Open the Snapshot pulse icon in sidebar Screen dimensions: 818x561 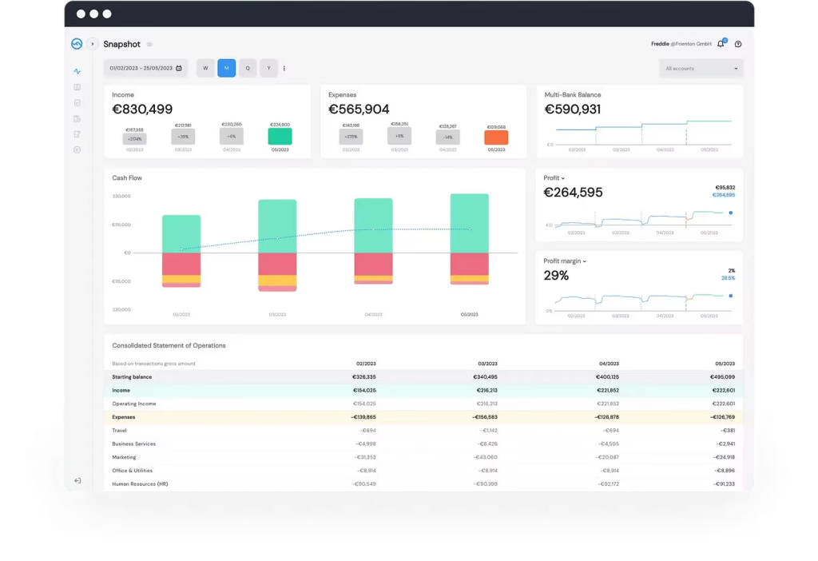pos(77,72)
